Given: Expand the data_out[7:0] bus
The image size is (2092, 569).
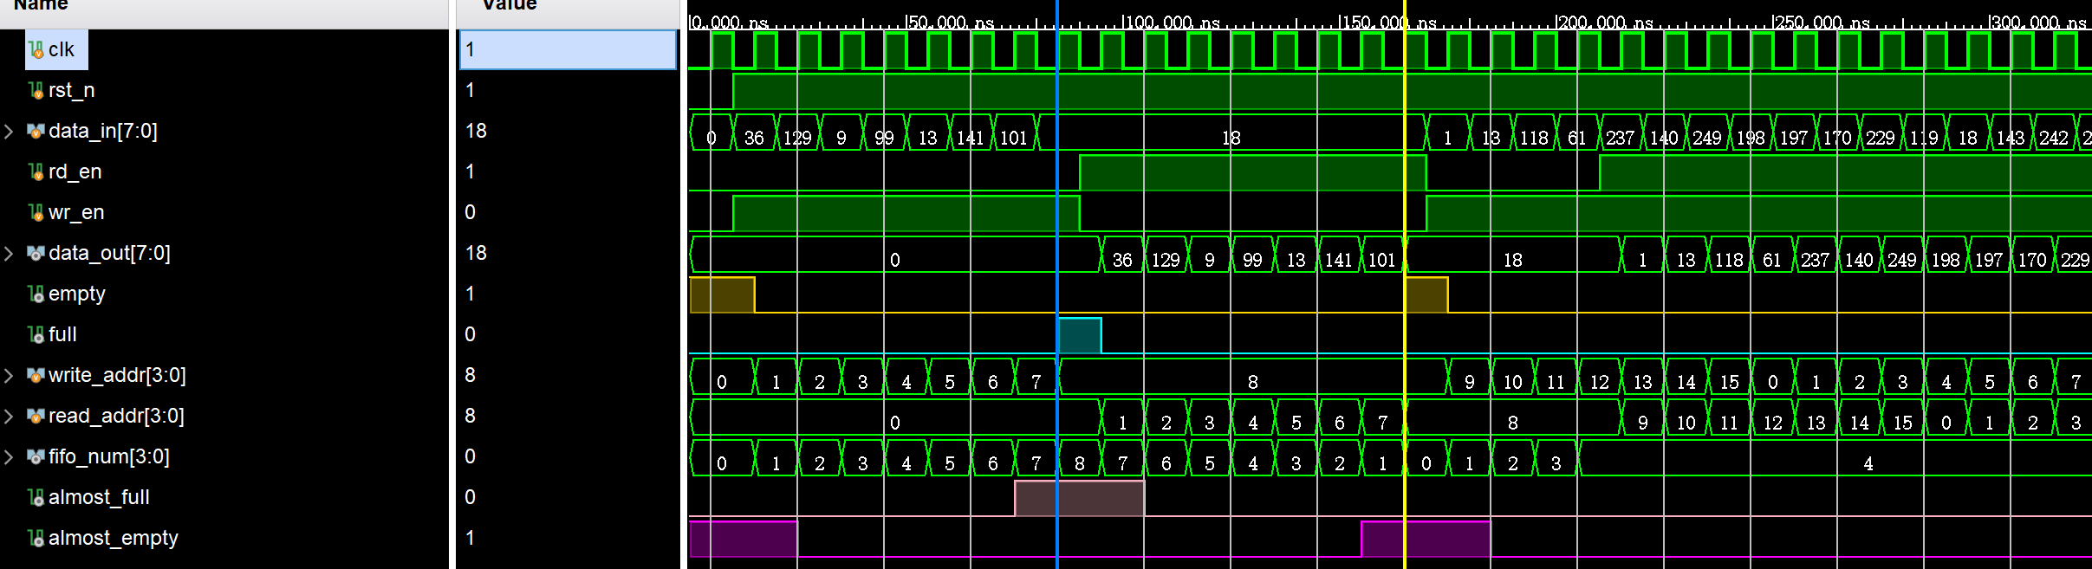Looking at the screenshot, I should (10, 253).
